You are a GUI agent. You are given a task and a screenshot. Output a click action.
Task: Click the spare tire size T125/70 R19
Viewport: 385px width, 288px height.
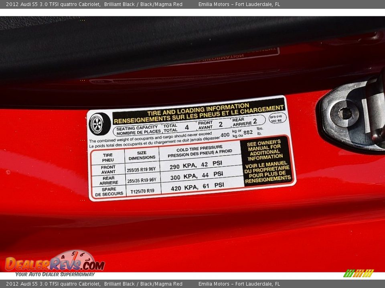(142, 191)
